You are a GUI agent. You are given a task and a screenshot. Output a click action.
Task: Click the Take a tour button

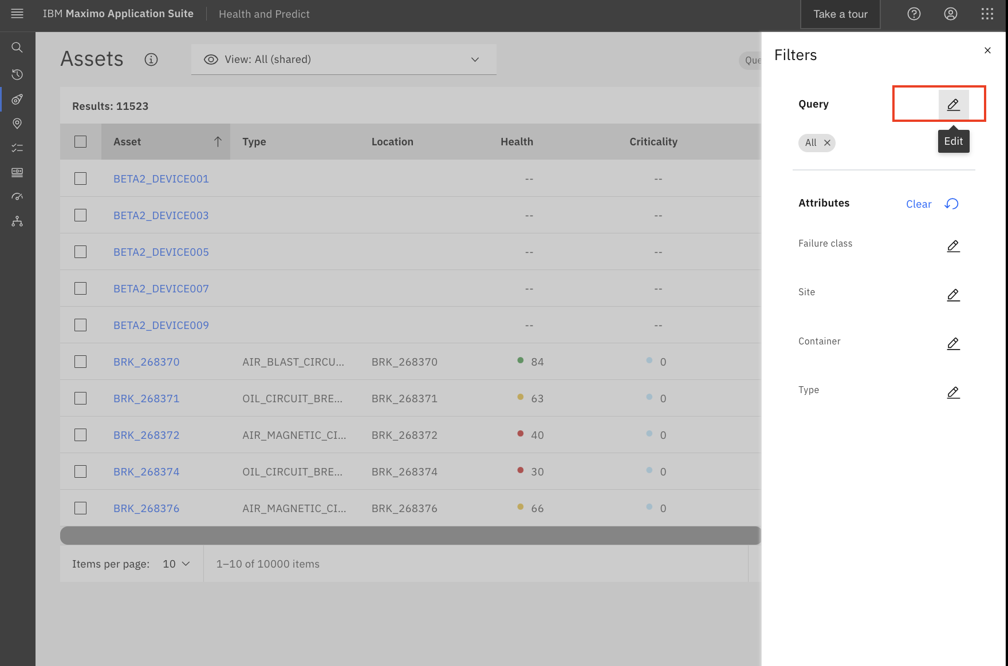tap(840, 14)
